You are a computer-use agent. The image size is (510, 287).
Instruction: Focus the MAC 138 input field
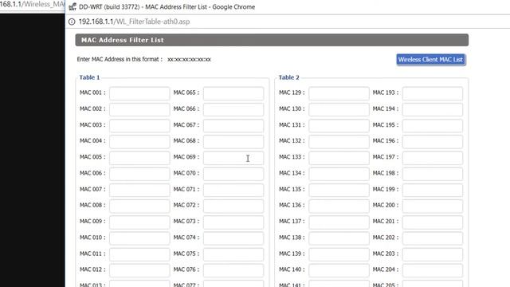pyautogui.click(x=339, y=238)
